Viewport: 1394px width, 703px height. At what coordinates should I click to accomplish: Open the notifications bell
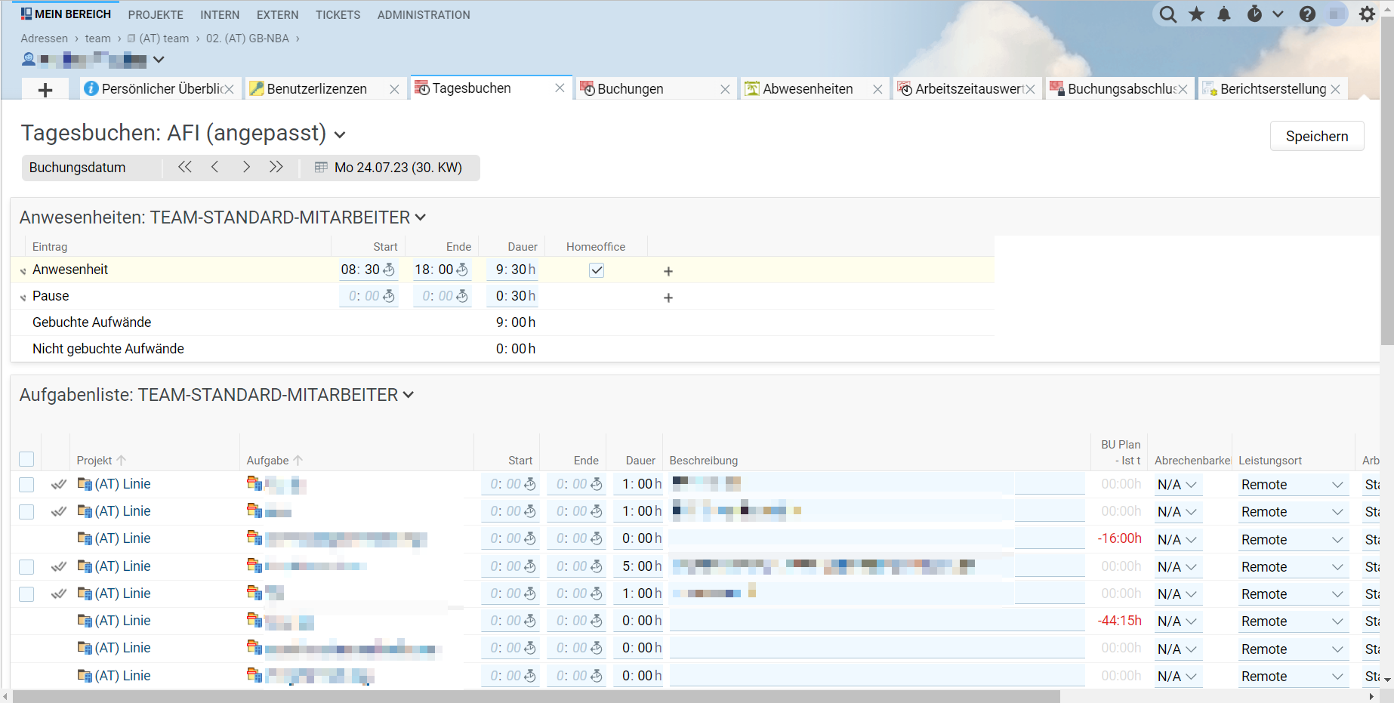tap(1224, 14)
